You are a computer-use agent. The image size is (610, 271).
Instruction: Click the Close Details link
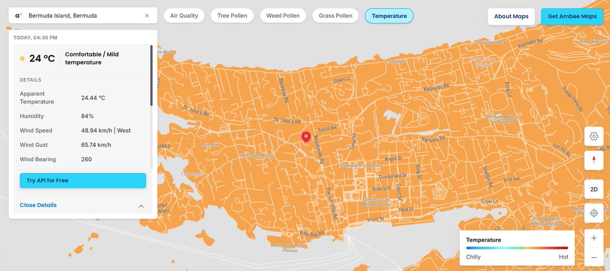(38, 205)
